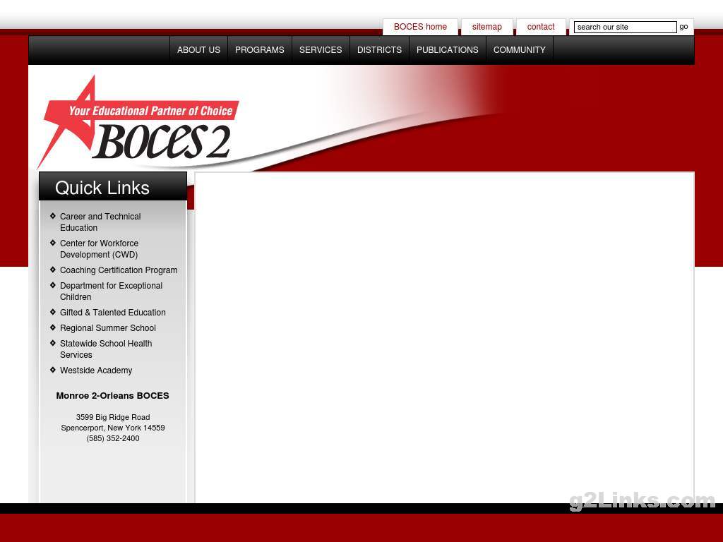Go to the PUBLICATIONS menu
Image resolution: width=723 pixels, height=542 pixels.
(447, 50)
